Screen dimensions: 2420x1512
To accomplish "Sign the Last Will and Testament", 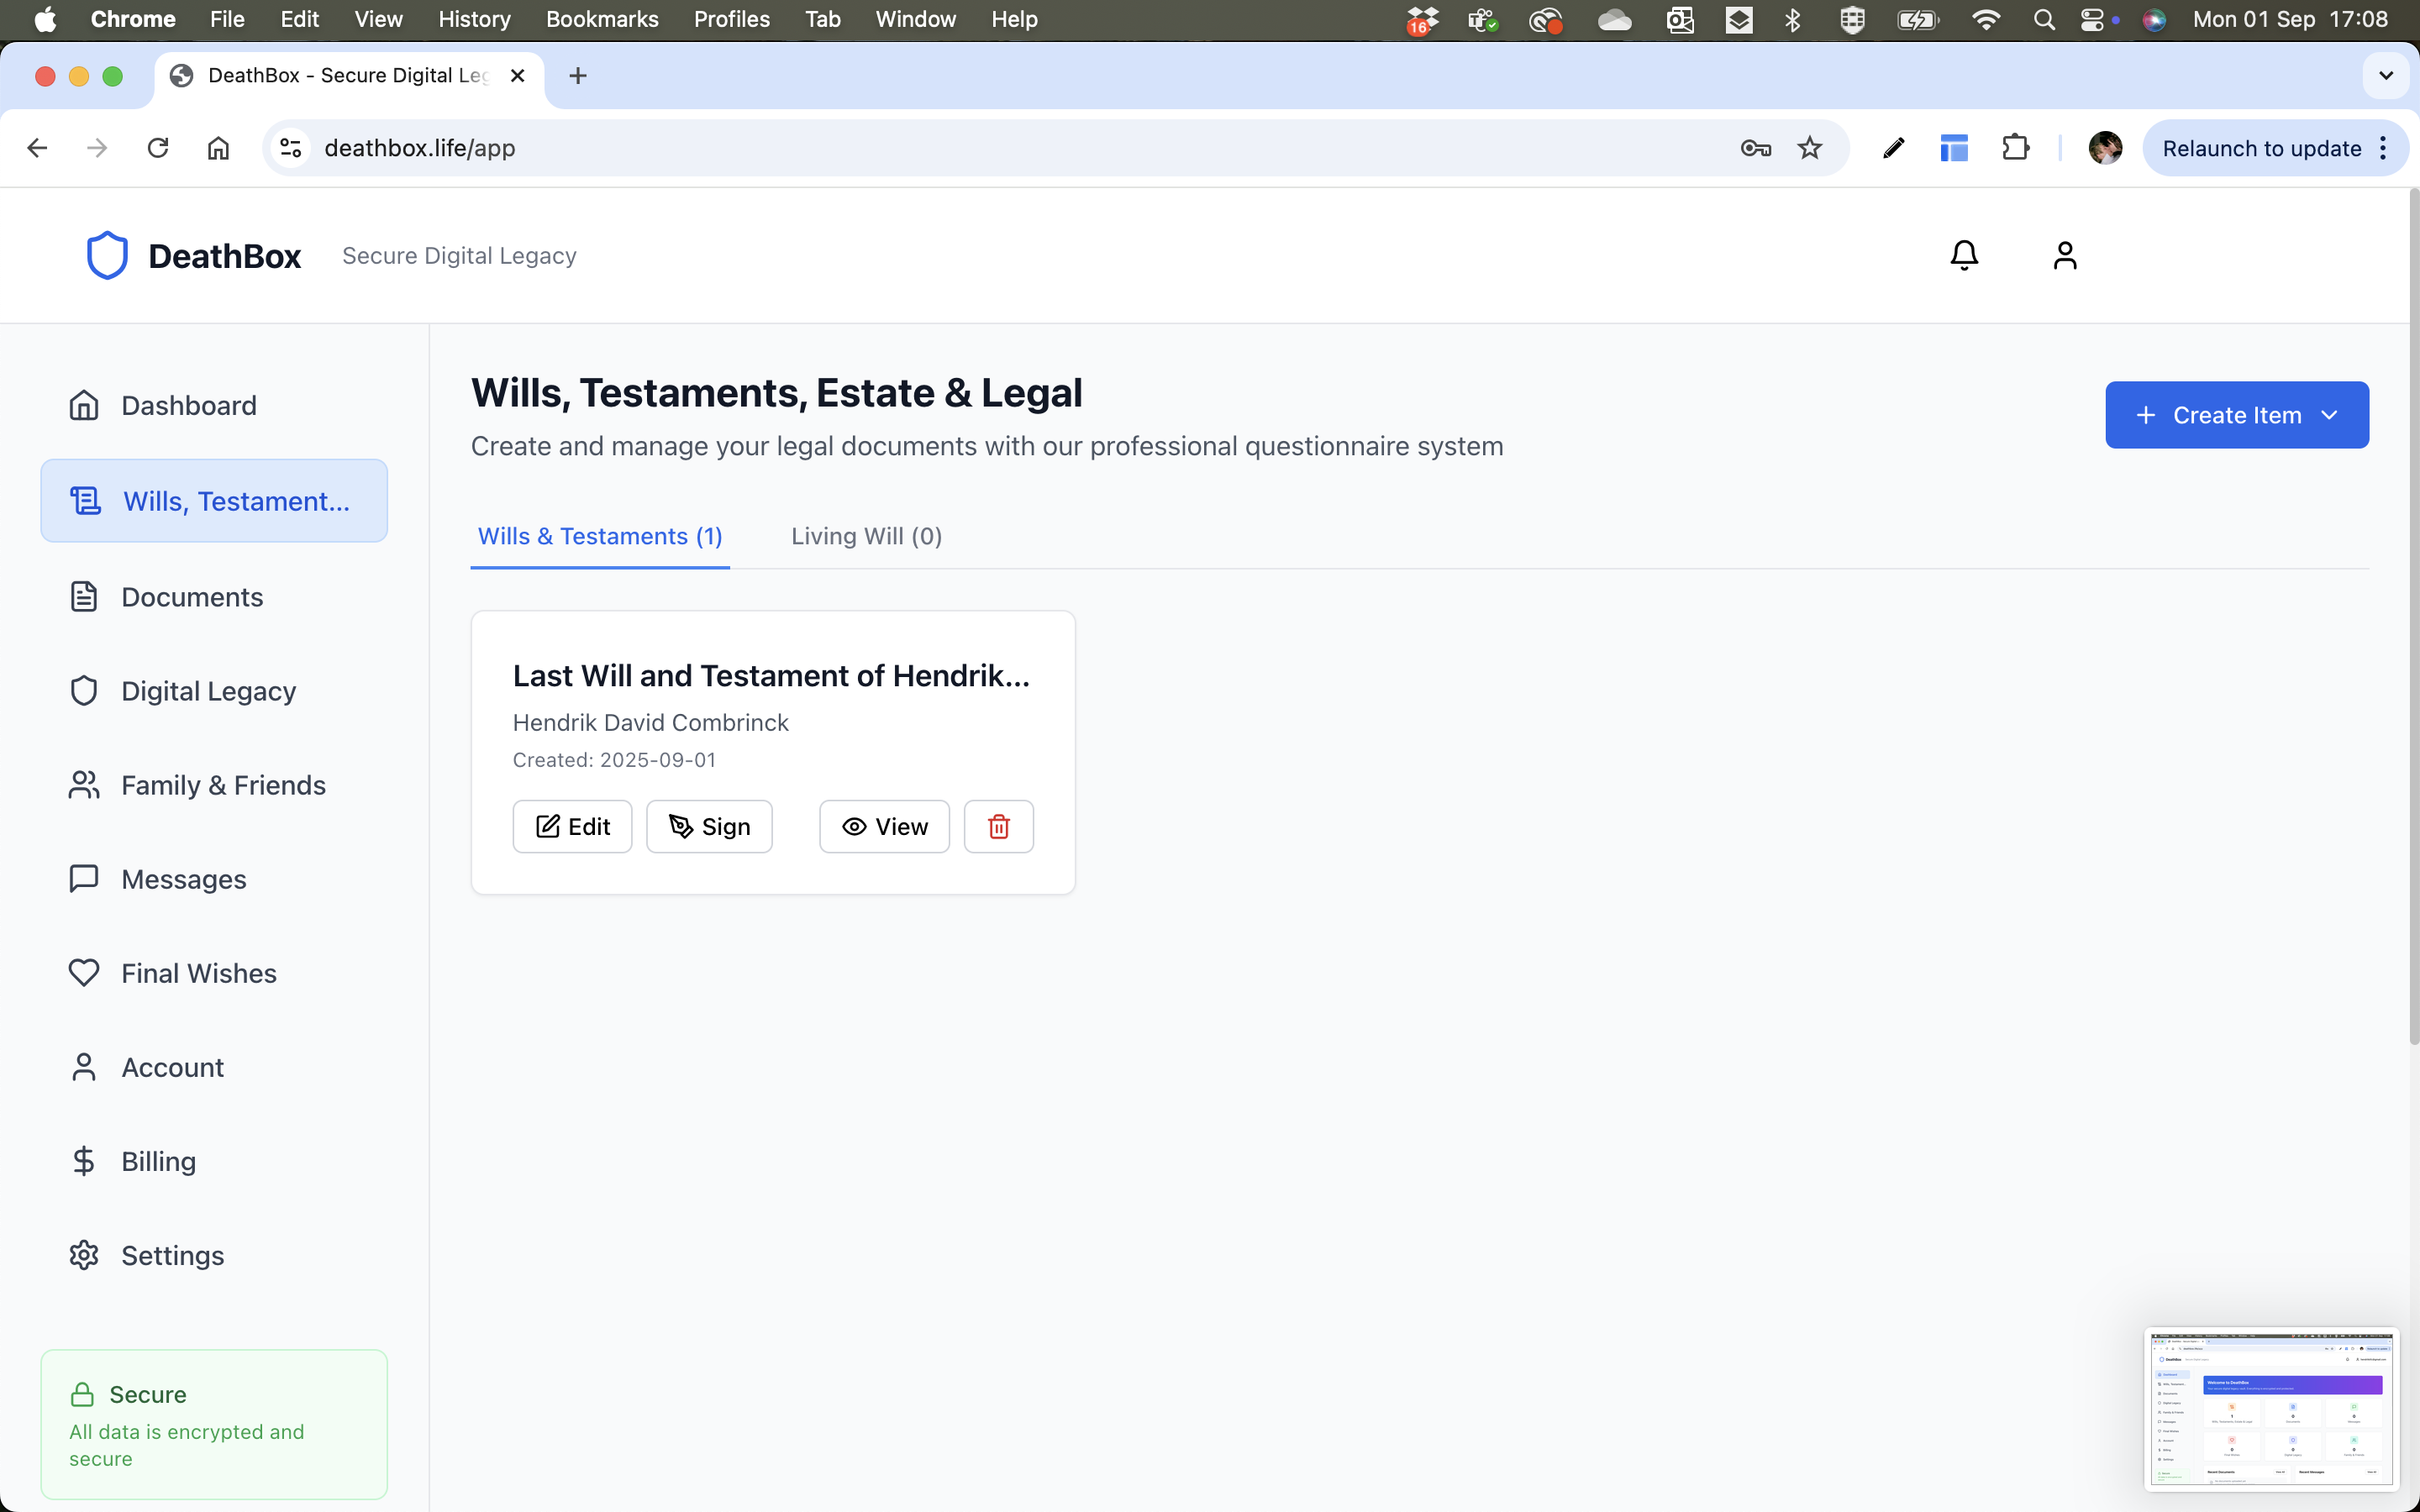I will pyautogui.click(x=709, y=826).
